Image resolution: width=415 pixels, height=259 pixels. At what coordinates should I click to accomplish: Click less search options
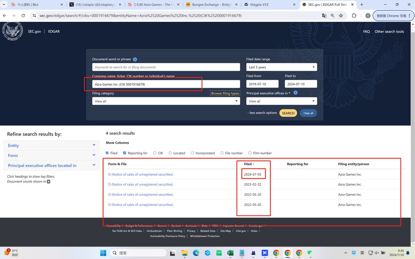coord(262,113)
